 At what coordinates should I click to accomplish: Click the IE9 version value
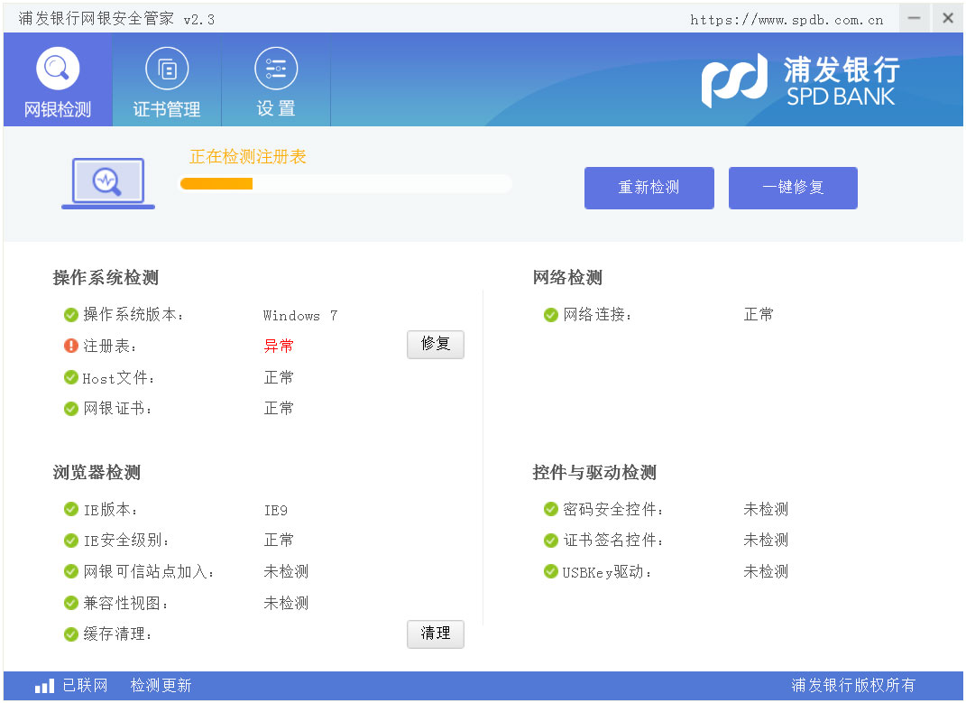pyautogui.click(x=275, y=511)
